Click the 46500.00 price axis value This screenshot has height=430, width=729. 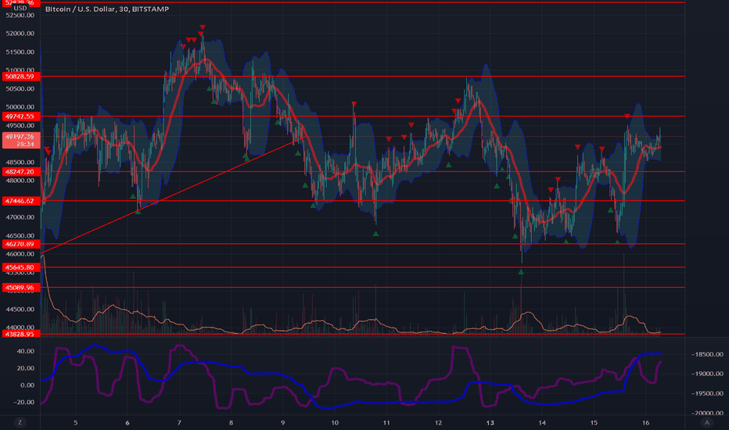tap(20, 235)
